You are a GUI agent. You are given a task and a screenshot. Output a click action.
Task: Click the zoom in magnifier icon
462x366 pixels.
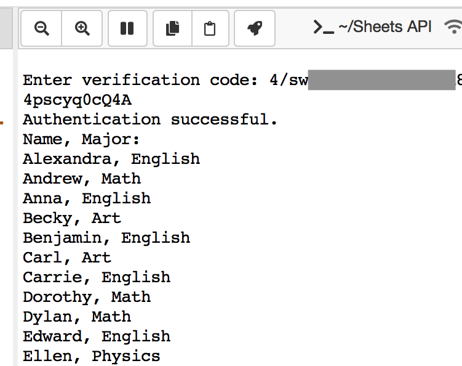(x=82, y=28)
